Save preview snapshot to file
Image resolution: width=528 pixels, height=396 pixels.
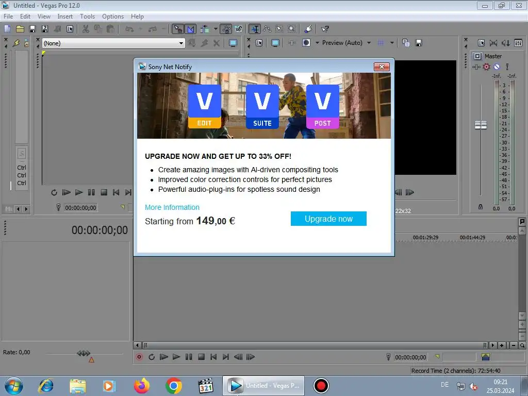tap(419, 43)
